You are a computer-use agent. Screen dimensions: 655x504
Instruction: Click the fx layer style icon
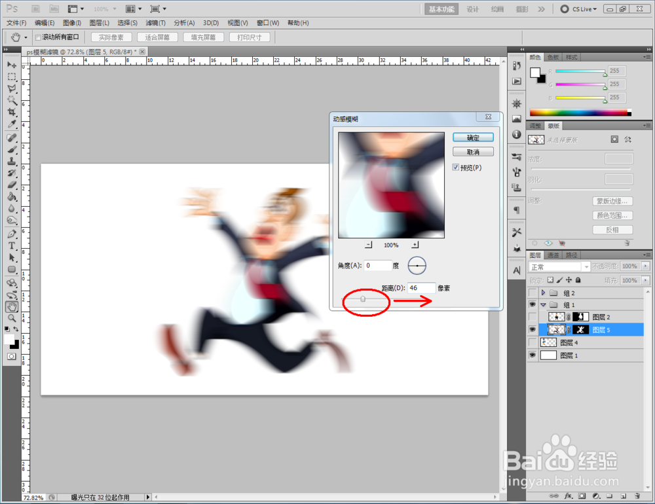568,496
